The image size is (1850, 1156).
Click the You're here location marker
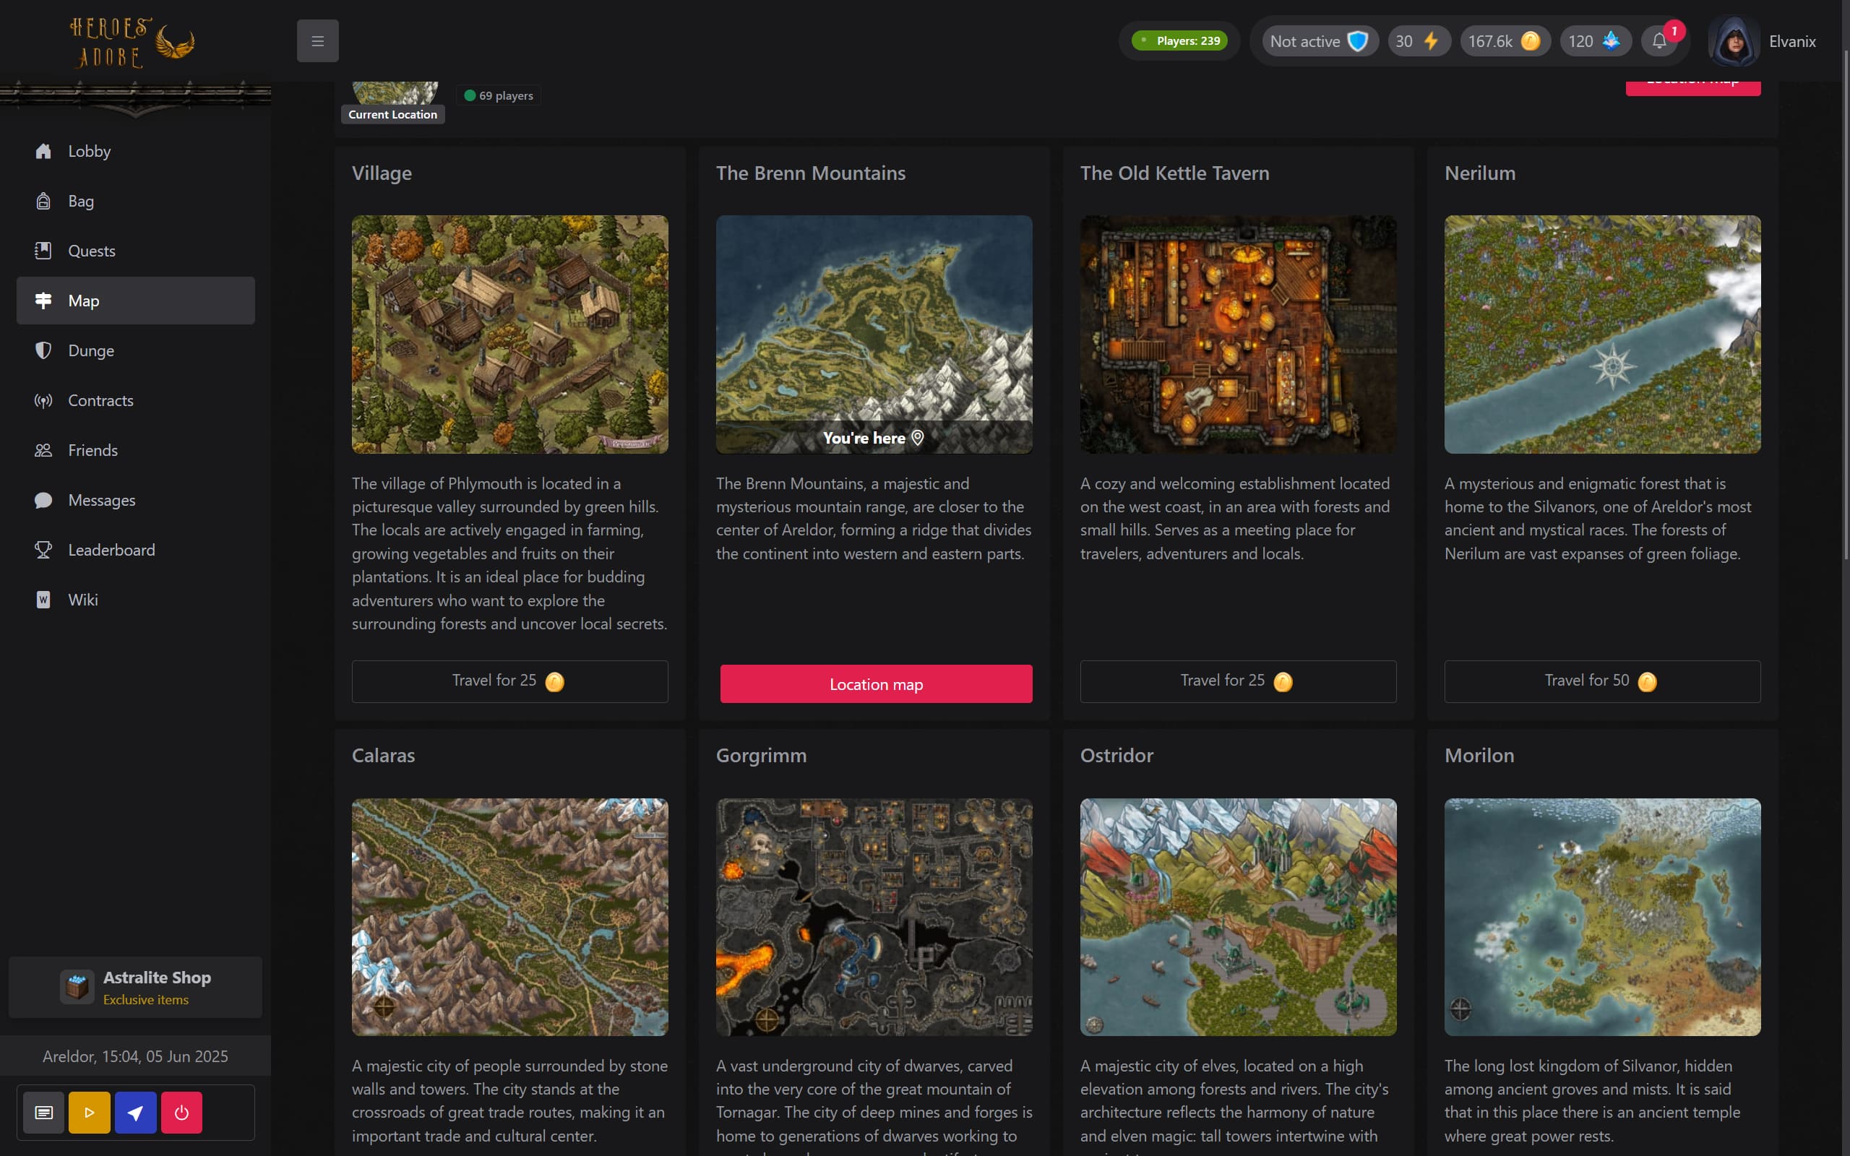pyautogui.click(x=874, y=437)
